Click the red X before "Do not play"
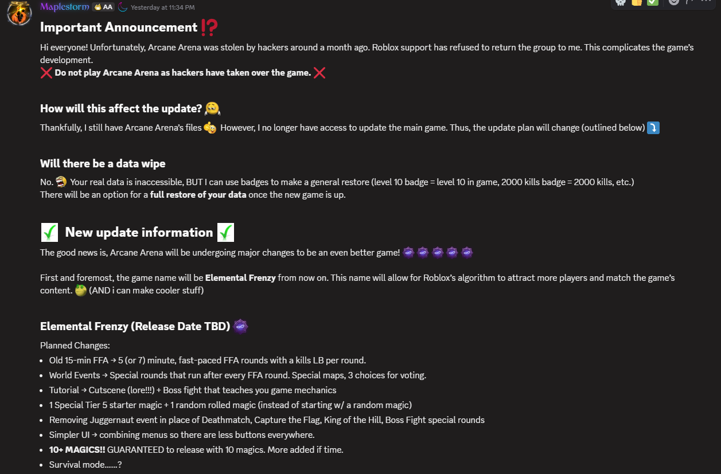 46,73
